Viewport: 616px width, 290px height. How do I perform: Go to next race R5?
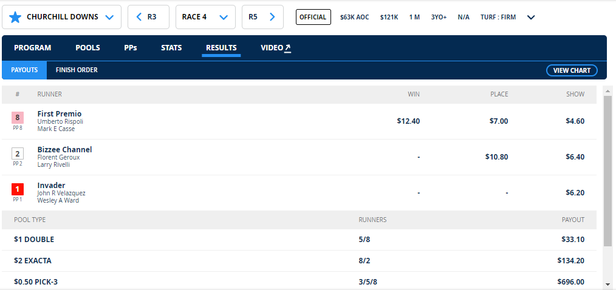[262, 17]
